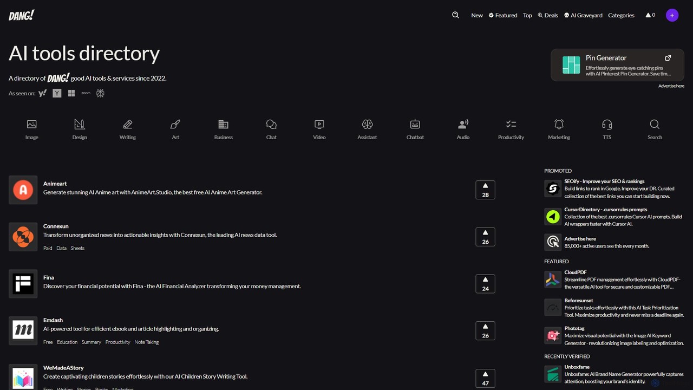
Task: Click the Microsoft 'As seen on' icon
Action: 71,93
